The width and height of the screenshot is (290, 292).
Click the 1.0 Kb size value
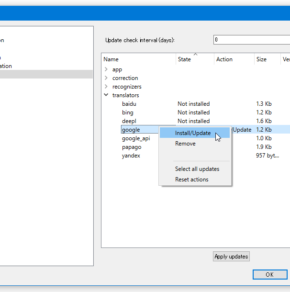[x=264, y=138]
